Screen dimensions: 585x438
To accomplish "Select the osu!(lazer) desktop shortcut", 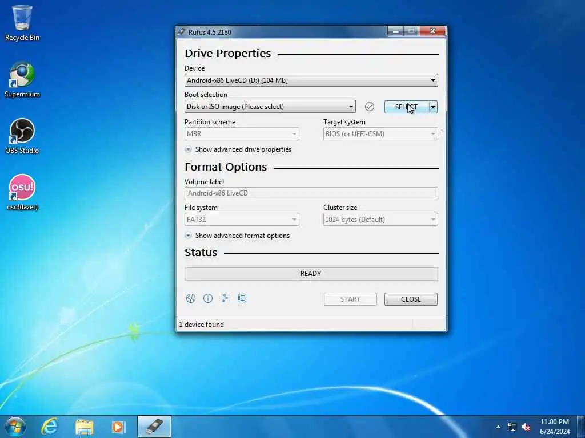I will tap(22, 193).
